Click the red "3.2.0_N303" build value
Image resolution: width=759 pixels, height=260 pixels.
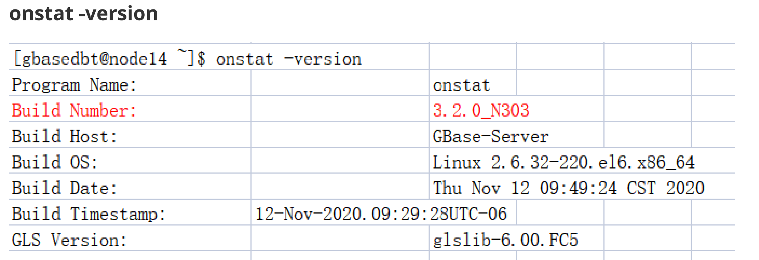[x=481, y=110]
